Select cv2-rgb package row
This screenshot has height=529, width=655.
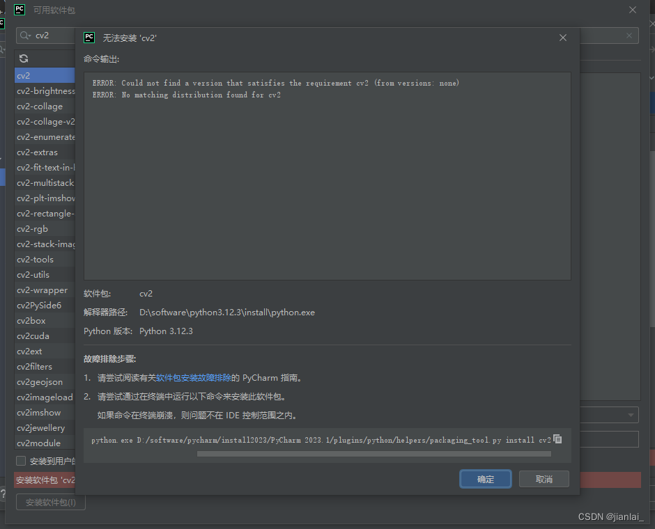(x=45, y=228)
